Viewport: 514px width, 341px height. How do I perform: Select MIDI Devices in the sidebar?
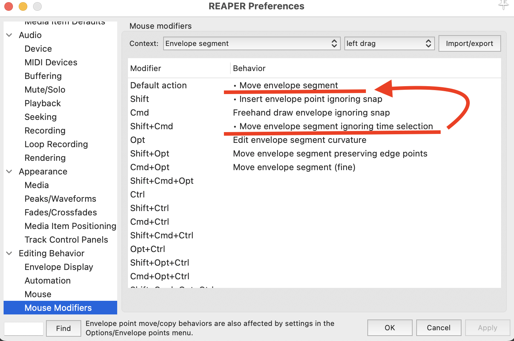click(51, 62)
